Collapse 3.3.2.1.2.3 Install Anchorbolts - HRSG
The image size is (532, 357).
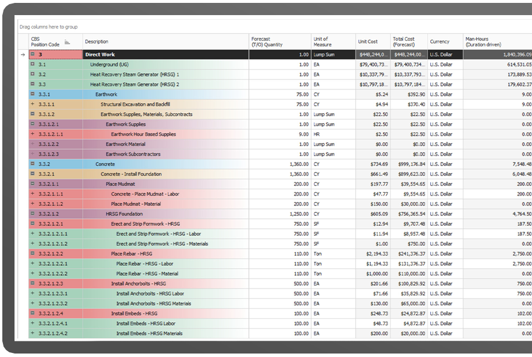point(33,283)
